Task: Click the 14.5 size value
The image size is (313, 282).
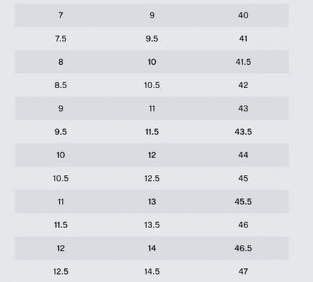Action: (152, 271)
